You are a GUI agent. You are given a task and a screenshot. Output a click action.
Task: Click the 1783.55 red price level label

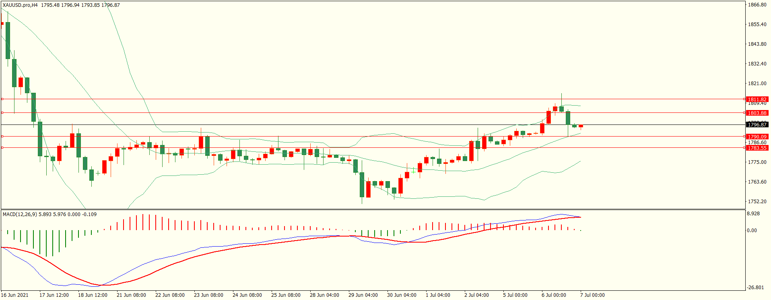click(x=757, y=148)
